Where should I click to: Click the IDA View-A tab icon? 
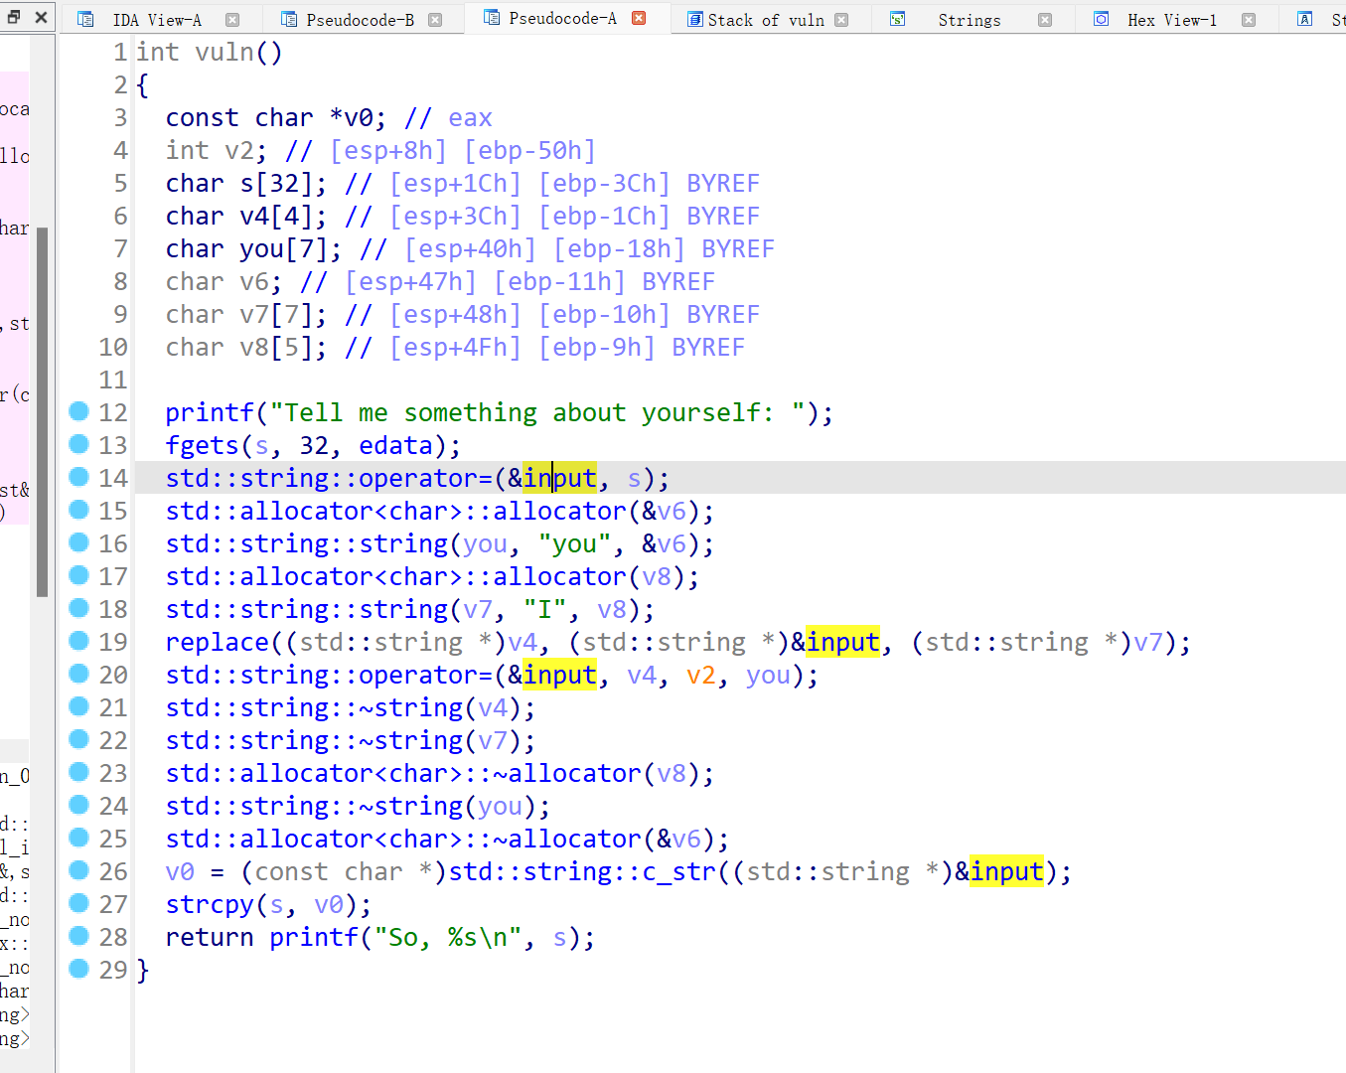pyautogui.click(x=85, y=19)
